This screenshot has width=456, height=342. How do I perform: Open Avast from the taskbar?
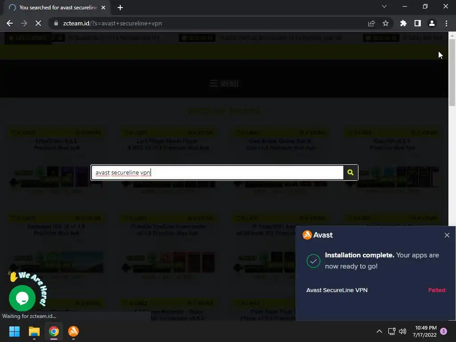click(x=73, y=331)
